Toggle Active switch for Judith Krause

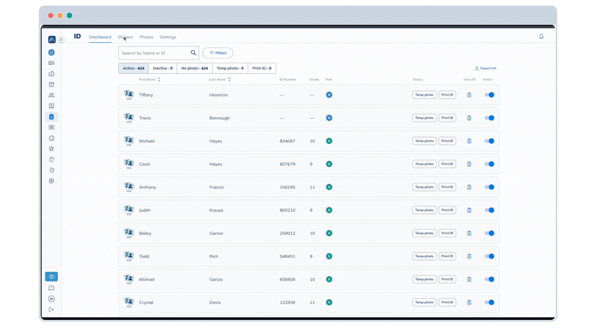pyautogui.click(x=490, y=210)
